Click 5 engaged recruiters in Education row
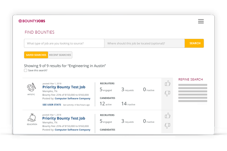Screen dimensions: 227x151 [x=106, y=121]
